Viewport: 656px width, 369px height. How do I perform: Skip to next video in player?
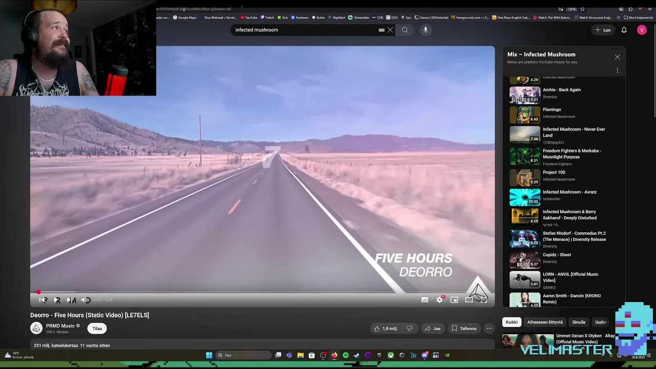(71, 300)
